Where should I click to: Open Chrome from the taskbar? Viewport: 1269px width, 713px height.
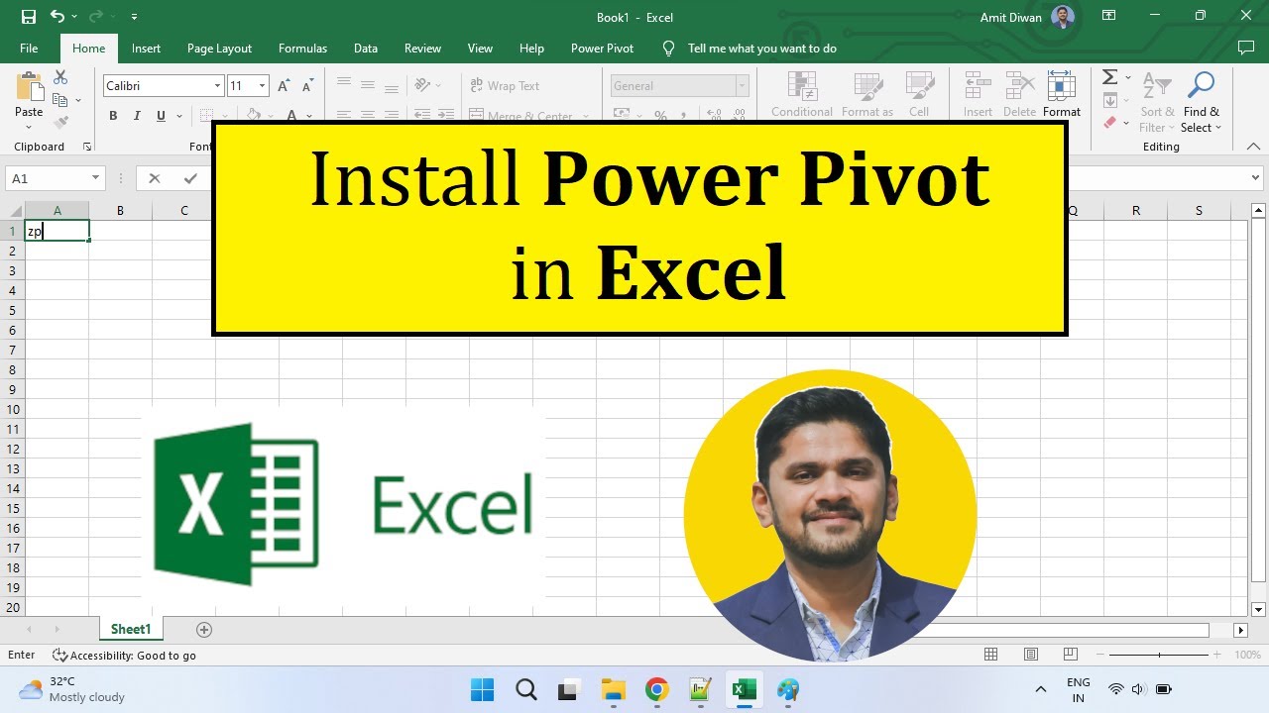pos(656,689)
